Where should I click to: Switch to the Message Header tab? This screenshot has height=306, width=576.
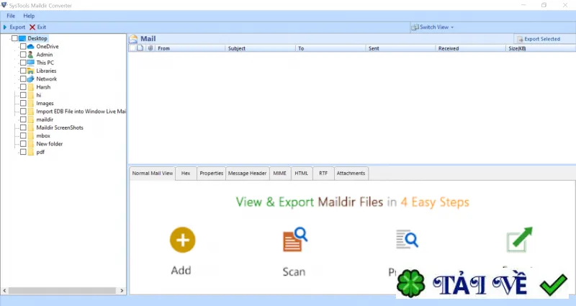[x=247, y=173]
